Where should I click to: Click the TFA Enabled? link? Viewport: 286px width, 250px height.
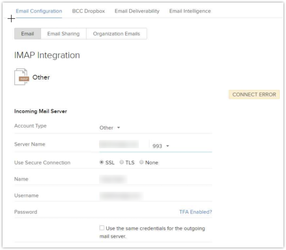pyautogui.click(x=195, y=212)
